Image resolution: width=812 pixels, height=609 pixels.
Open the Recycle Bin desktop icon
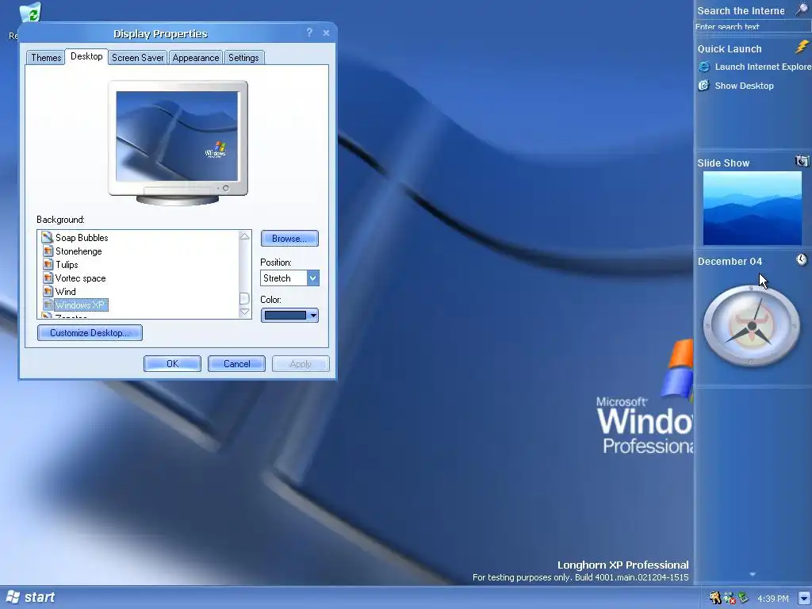(31, 13)
